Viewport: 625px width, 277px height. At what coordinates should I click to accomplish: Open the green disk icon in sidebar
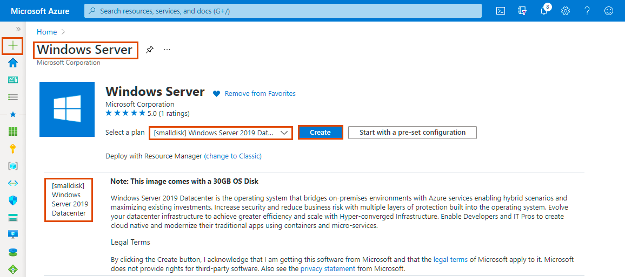coord(13,252)
